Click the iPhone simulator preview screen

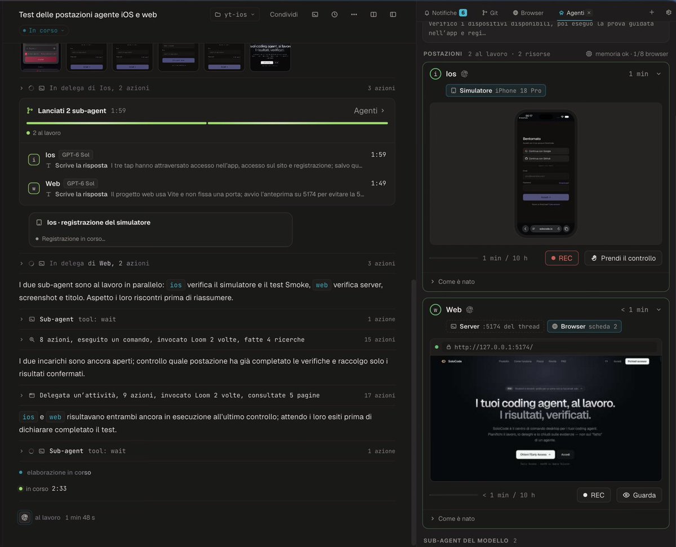point(546,173)
